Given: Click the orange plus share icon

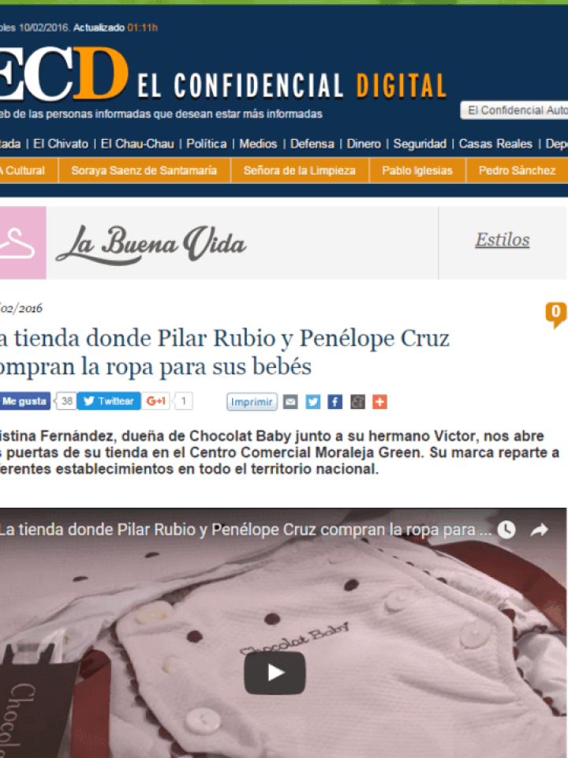Looking at the screenshot, I should 379,402.
